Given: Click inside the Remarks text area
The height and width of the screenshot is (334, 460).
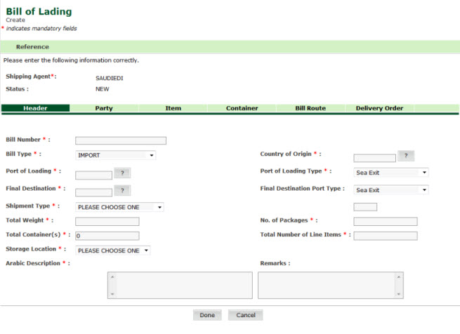Looking at the screenshot, I should [330, 286].
